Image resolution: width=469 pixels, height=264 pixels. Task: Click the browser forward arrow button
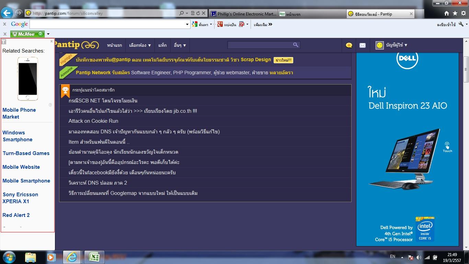19,13
